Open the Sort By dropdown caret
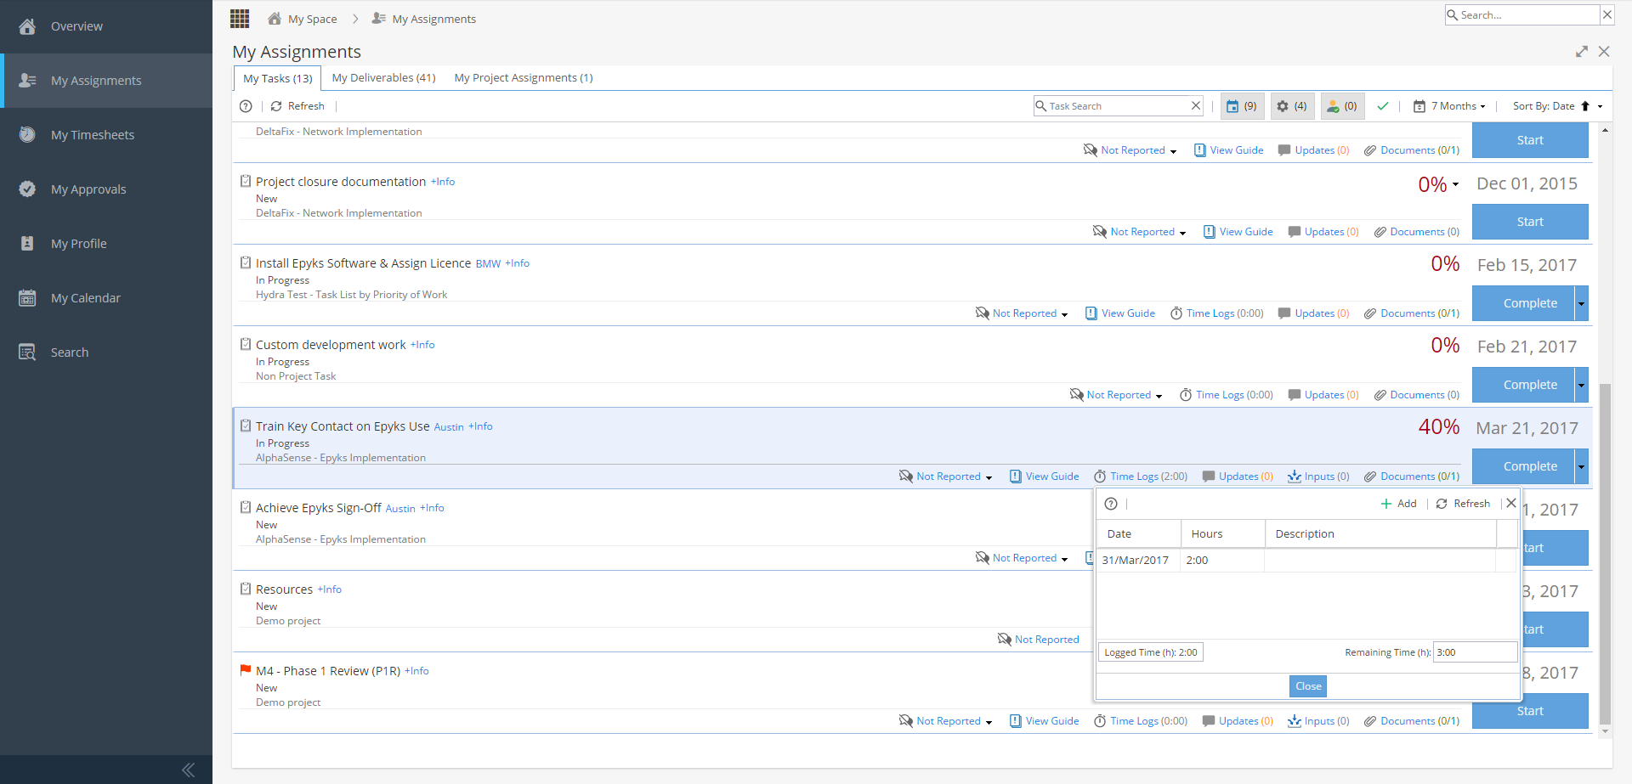Viewport: 1632px width, 784px height. point(1600,107)
